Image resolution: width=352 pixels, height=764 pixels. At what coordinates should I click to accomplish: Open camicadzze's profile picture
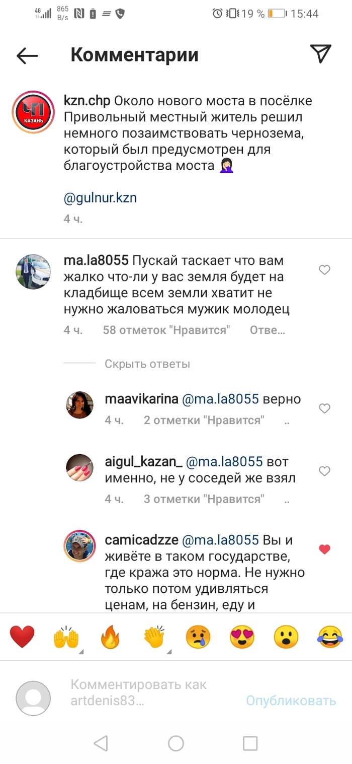point(79,545)
